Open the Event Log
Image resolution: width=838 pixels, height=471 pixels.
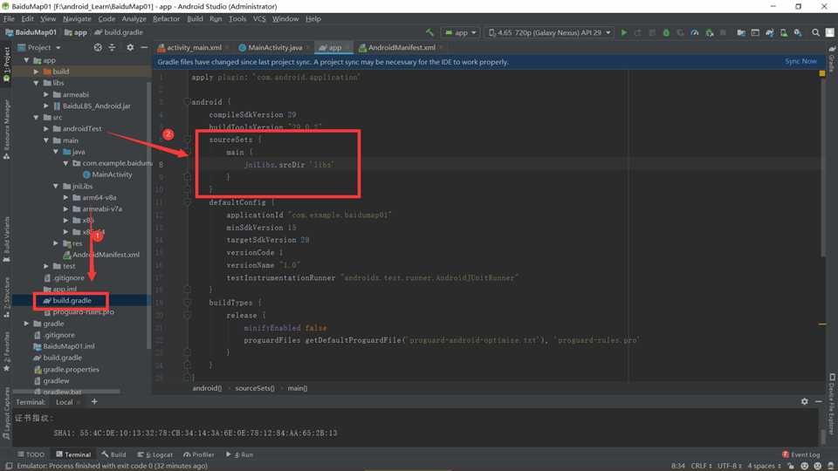pos(800,454)
